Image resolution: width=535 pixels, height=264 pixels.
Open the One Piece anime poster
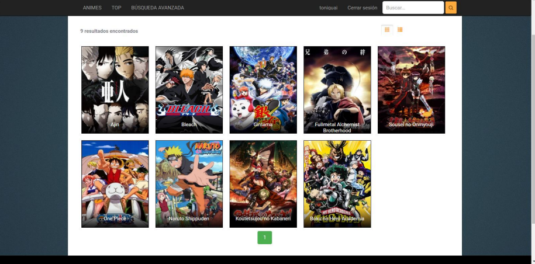115,184
